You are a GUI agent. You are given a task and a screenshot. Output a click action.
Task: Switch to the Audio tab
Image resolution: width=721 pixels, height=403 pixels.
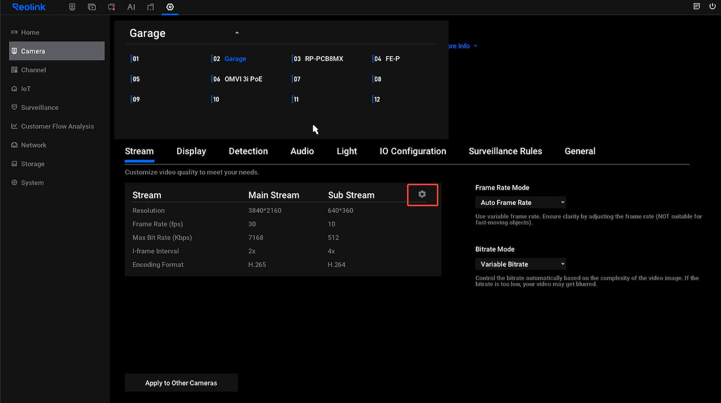point(302,151)
